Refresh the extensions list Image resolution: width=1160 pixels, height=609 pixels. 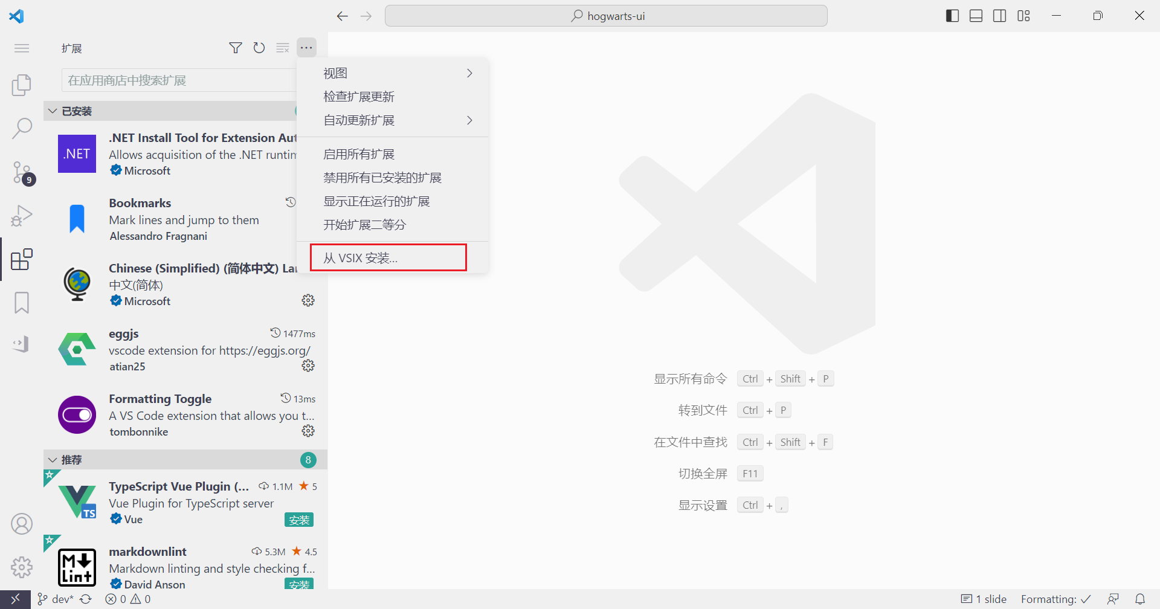[259, 48]
